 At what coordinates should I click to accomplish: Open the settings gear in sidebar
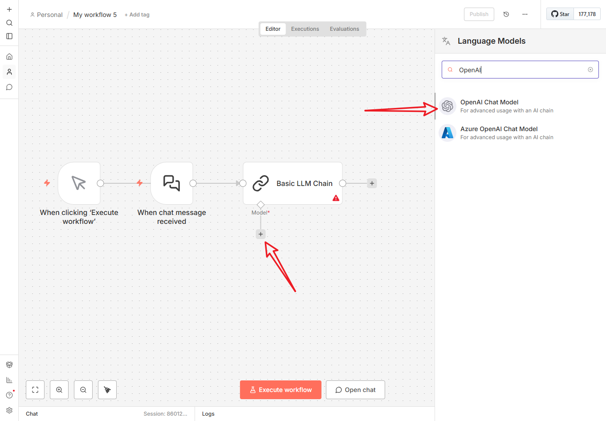9,410
